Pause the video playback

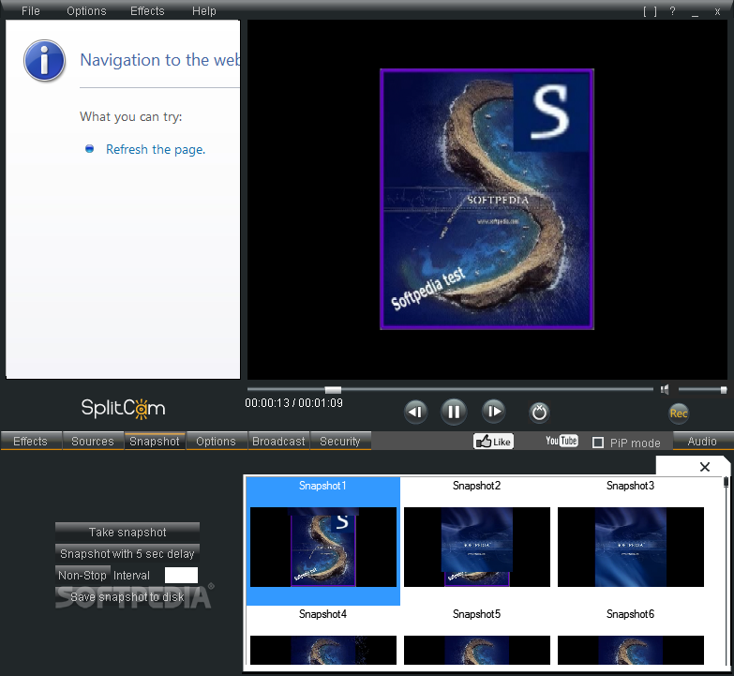[453, 412]
